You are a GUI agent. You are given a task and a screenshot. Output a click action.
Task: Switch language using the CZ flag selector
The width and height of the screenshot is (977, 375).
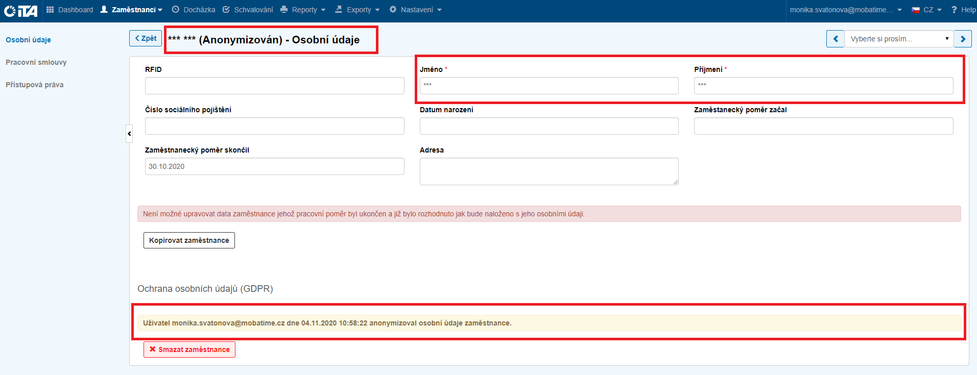click(926, 10)
